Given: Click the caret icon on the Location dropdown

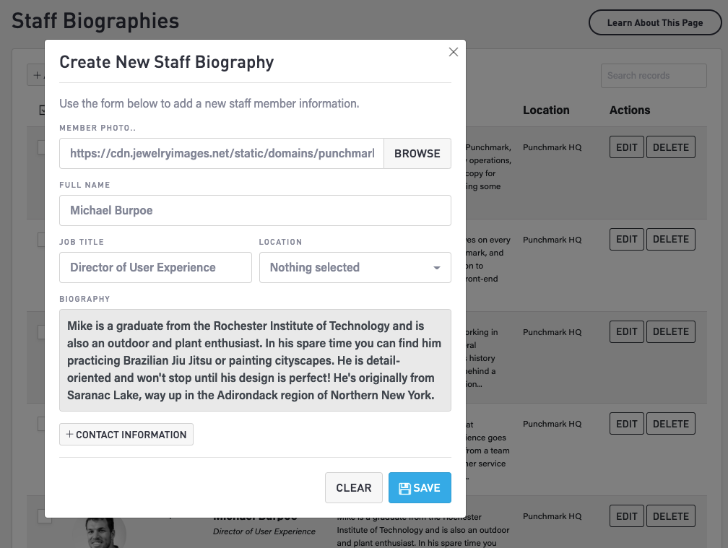Looking at the screenshot, I should click(437, 267).
